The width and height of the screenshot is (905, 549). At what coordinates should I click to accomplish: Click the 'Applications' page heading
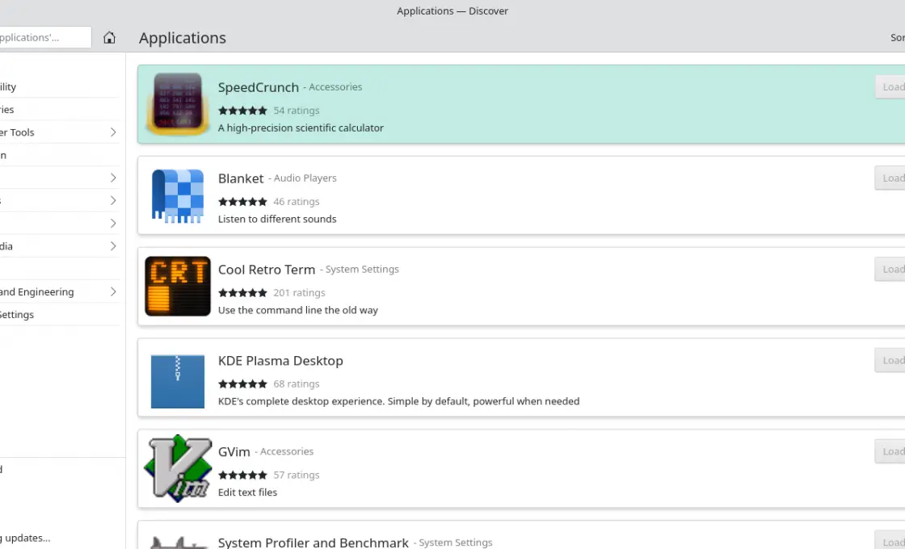pos(183,37)
